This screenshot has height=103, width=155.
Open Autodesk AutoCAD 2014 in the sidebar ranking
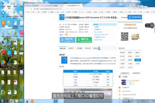129,95
